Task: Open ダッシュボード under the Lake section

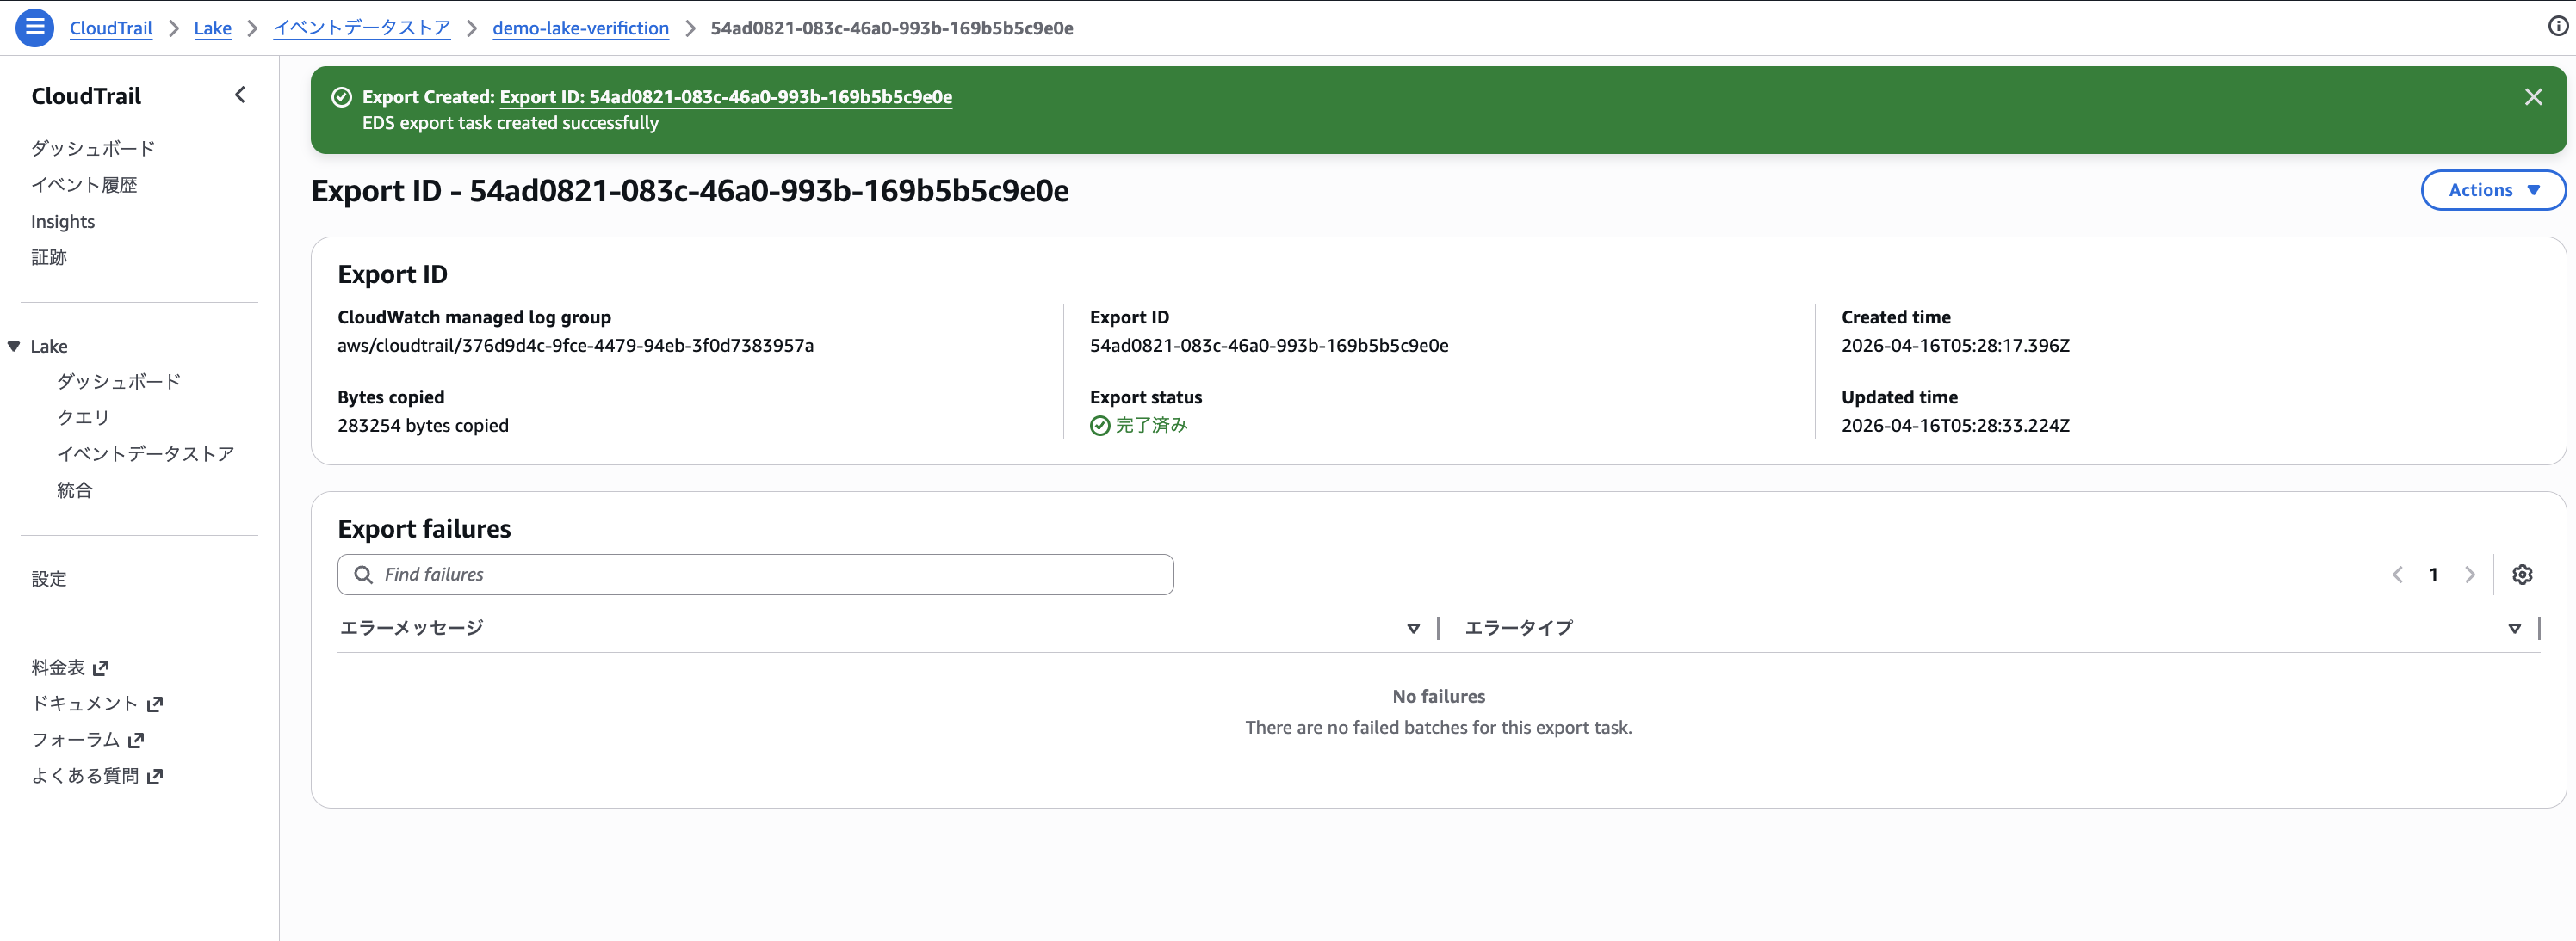Action: [x=119, y=382]
